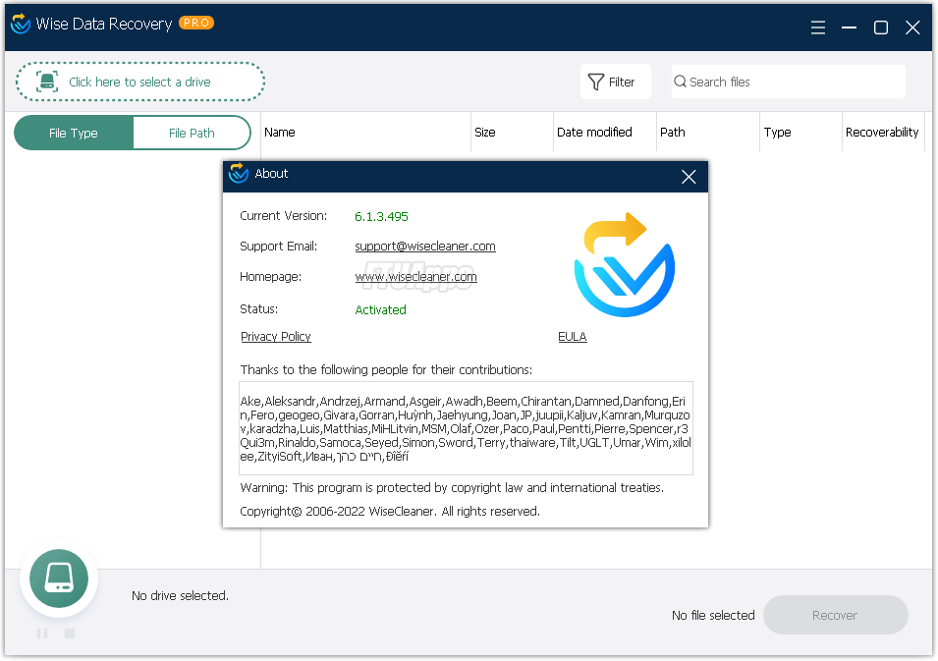Minimize the Wise Data Recovery window
Viewport: 938px width, 661px height.
[x=849, y=28]
